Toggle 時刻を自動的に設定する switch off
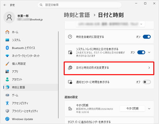The height and width of the screenshot is (124, 159). coord(147,37)
